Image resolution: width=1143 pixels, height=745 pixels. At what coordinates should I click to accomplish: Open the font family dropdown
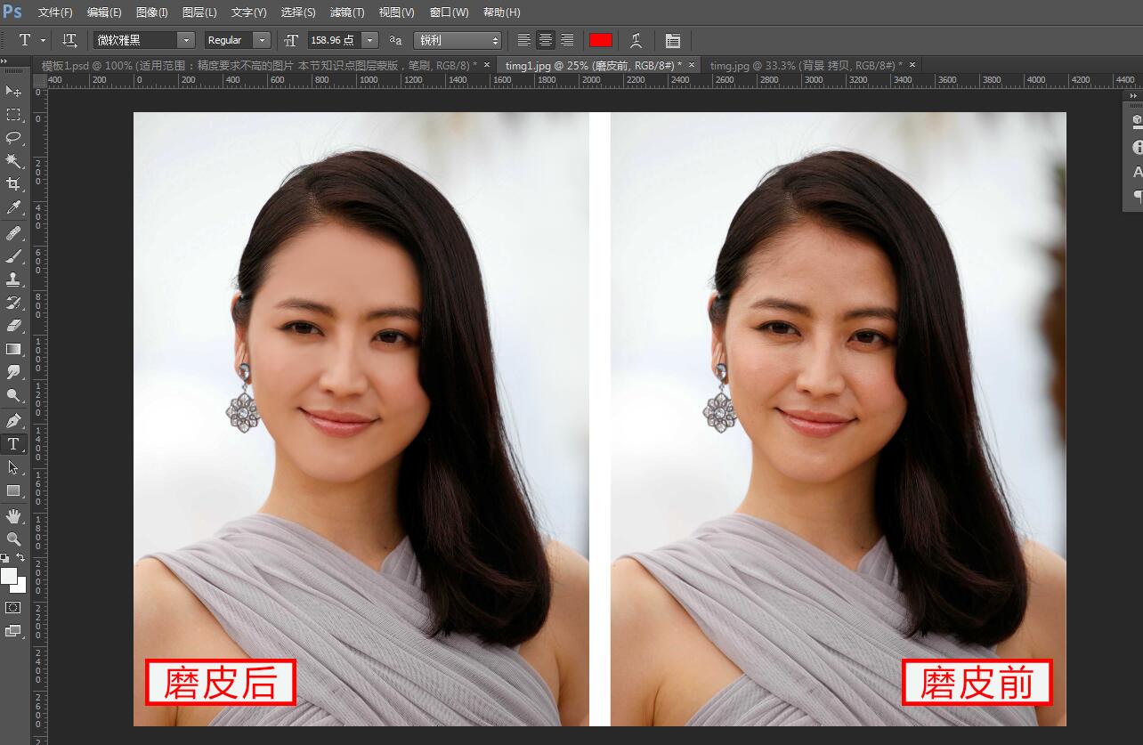point(186,40)
